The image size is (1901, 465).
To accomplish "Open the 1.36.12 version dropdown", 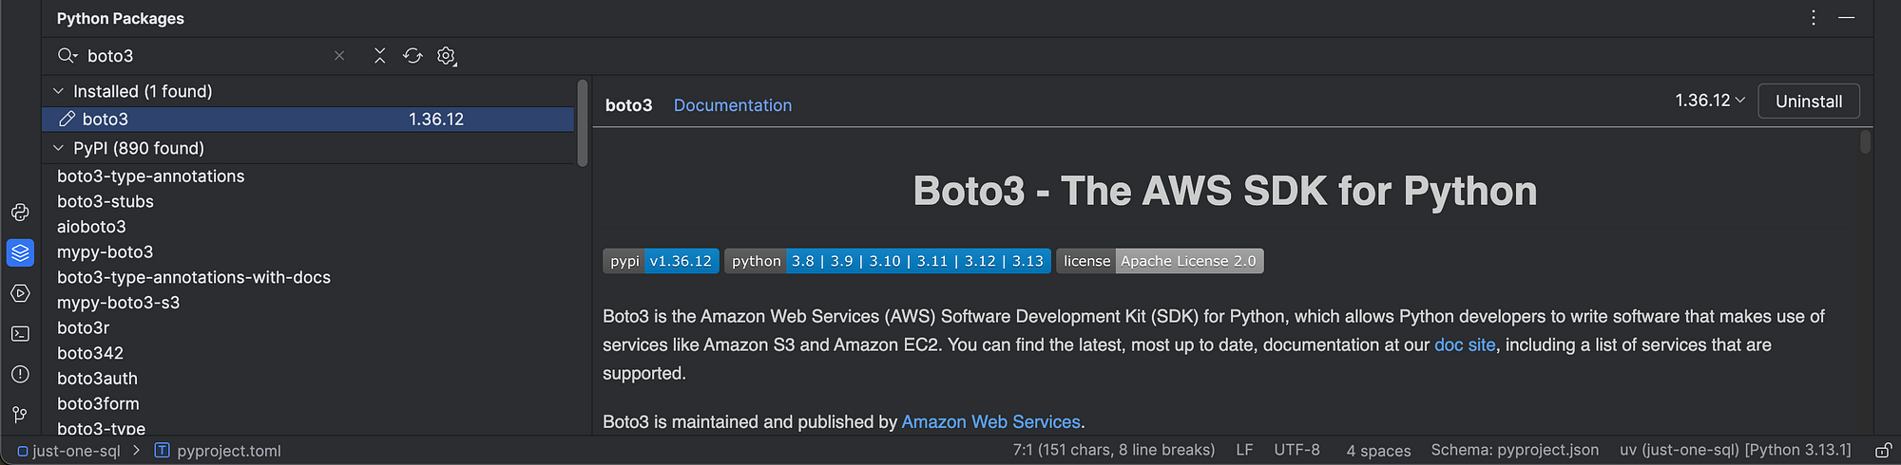I will click(x=1710, y=101).
